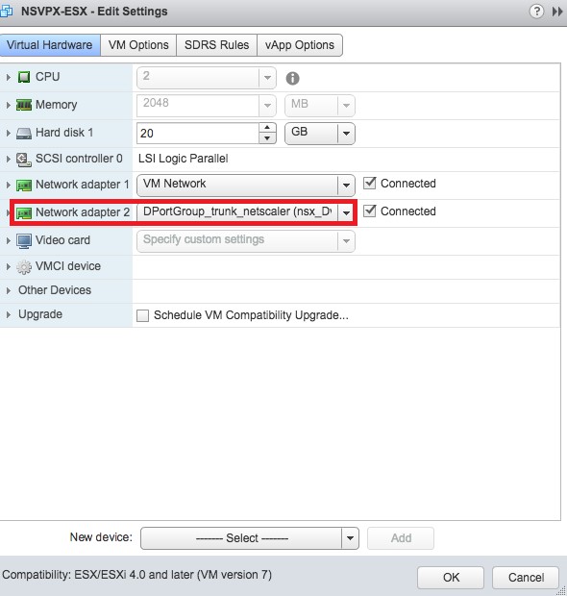
Task: Decrease hard disk size with down arrow
Action: click(x=267, y=138)
